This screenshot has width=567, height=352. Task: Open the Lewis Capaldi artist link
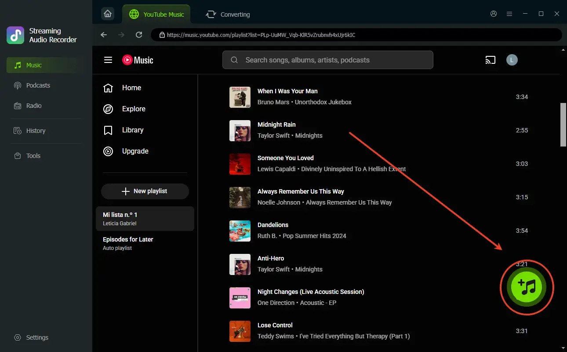pyautogui.click(x=276, y=169)
